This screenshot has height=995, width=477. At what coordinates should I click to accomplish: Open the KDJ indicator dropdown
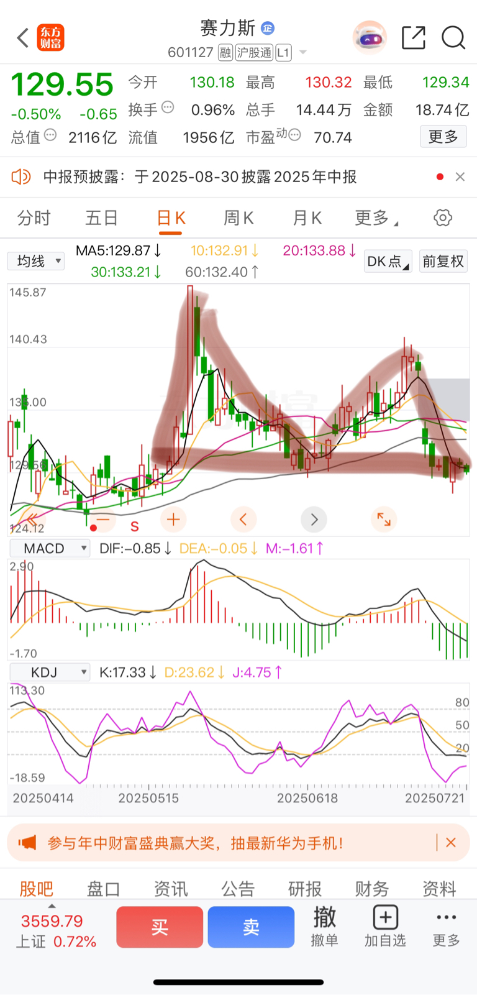pos(50,672)
